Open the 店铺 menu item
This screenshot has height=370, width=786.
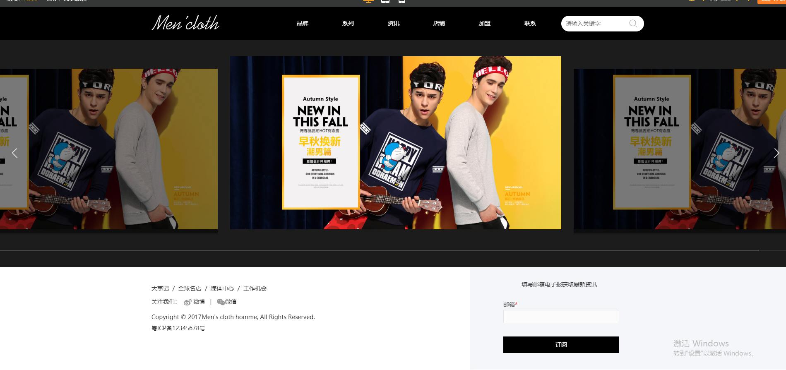[x=439, y=23]
